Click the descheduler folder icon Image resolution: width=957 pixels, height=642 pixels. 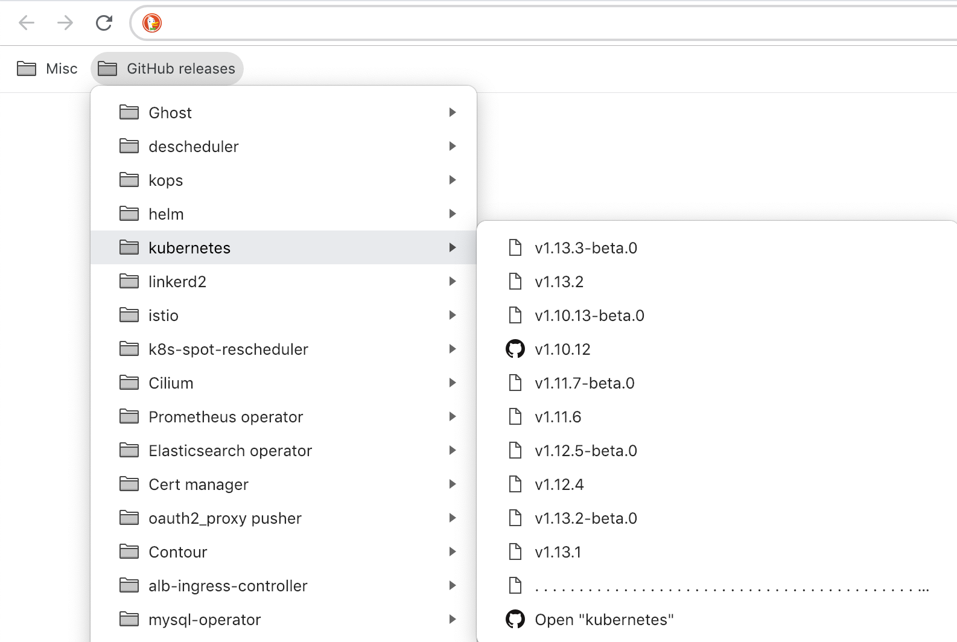coord(129,146)
